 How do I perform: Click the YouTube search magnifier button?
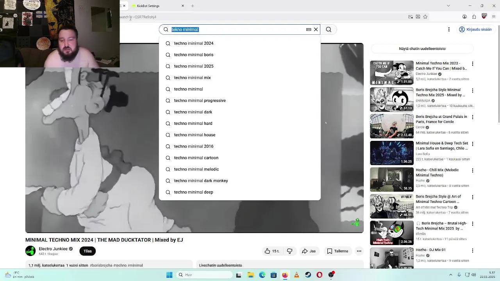pyautogui.click(x=329, y=29)
